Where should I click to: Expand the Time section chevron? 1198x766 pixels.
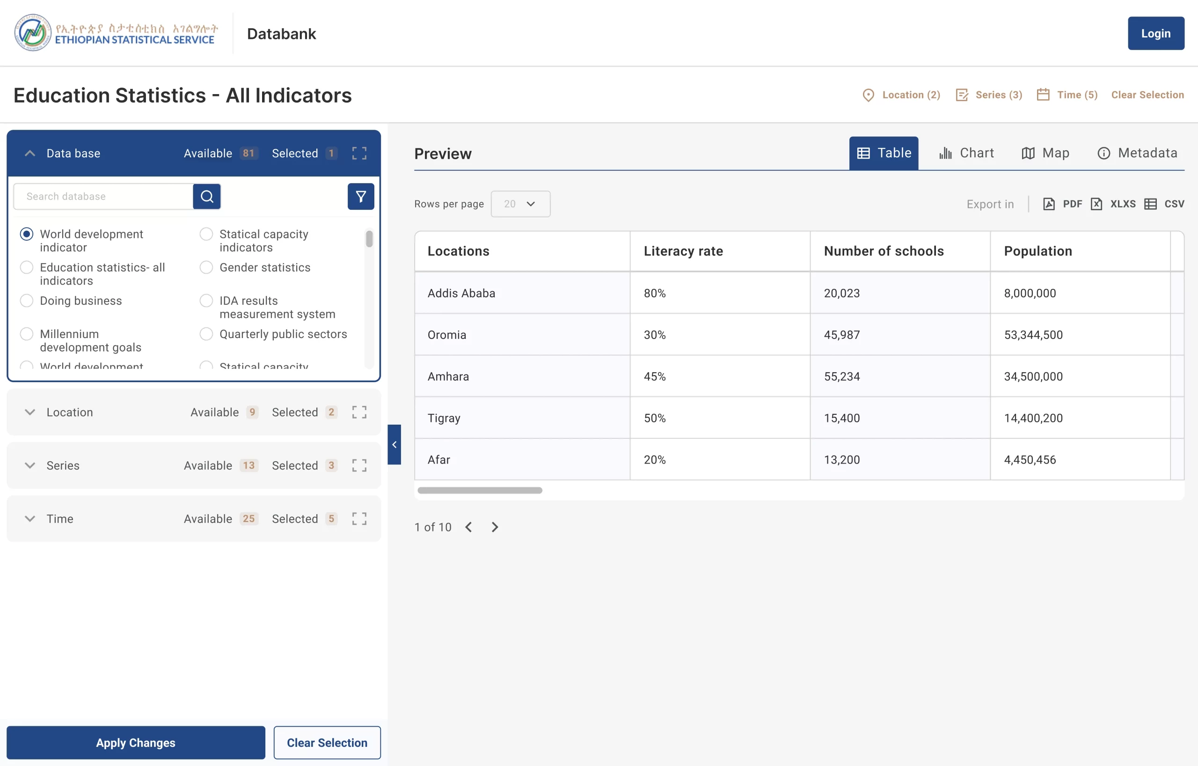(30, 519)
